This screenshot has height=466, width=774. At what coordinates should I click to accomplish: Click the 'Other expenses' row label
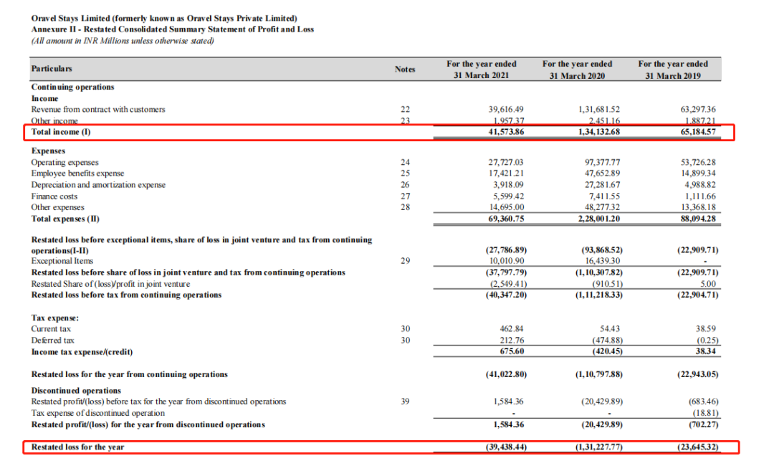58,207
